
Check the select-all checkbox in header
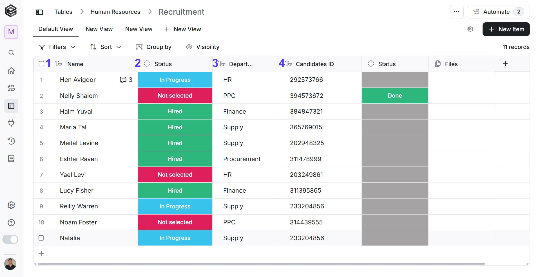[x=41, y=64]
